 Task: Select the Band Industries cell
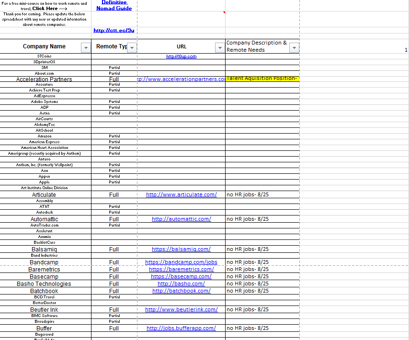pyautogui.click(x=45, y=256)
